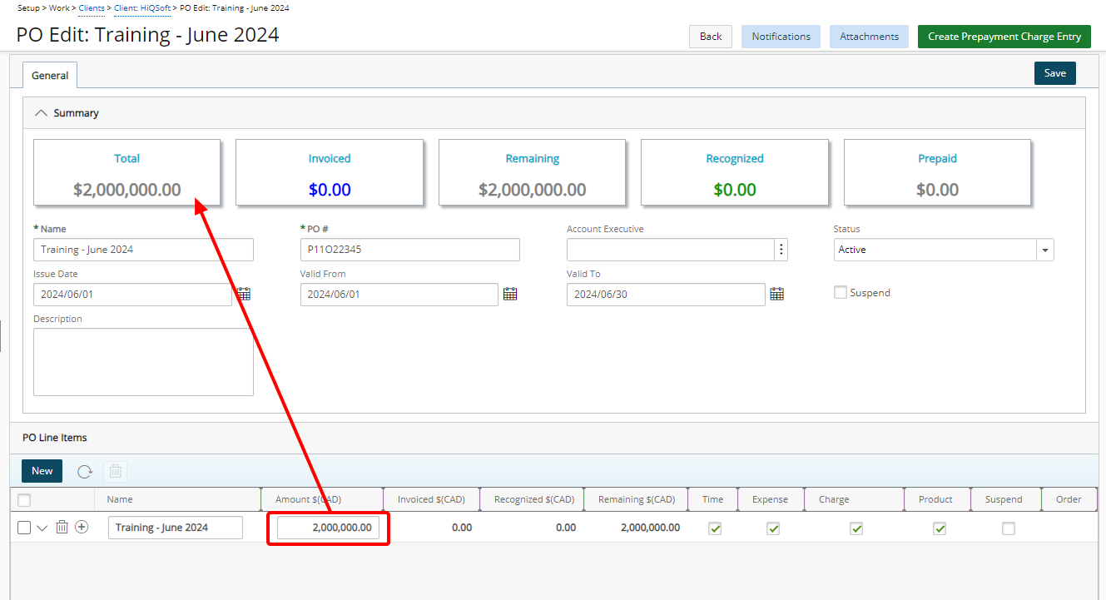Expand the Training - June 2024 row chevron
The image size is (1106, 600).
pyautogui.click(x=43, y=528)
